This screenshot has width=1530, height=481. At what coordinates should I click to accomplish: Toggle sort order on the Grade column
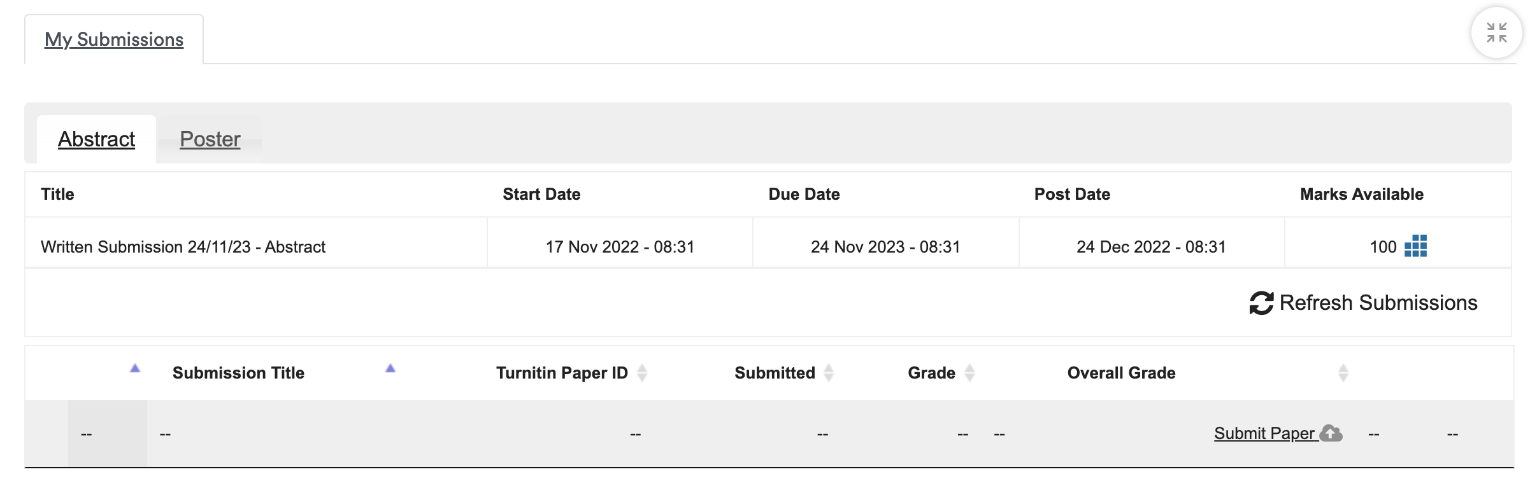click(x=969, y=373)
